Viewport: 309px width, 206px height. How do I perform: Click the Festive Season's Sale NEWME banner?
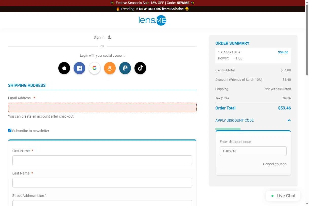[152, 3]
